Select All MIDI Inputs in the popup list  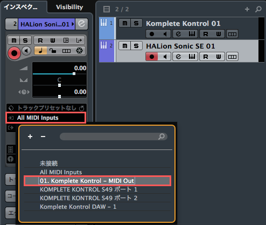click(x=97, y=172)
